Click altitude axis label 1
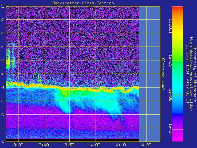 coord(3,128)
